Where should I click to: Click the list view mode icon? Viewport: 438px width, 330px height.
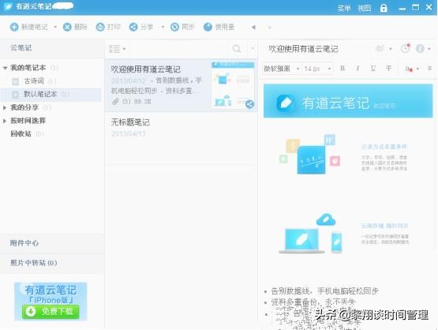click(114, 49)
